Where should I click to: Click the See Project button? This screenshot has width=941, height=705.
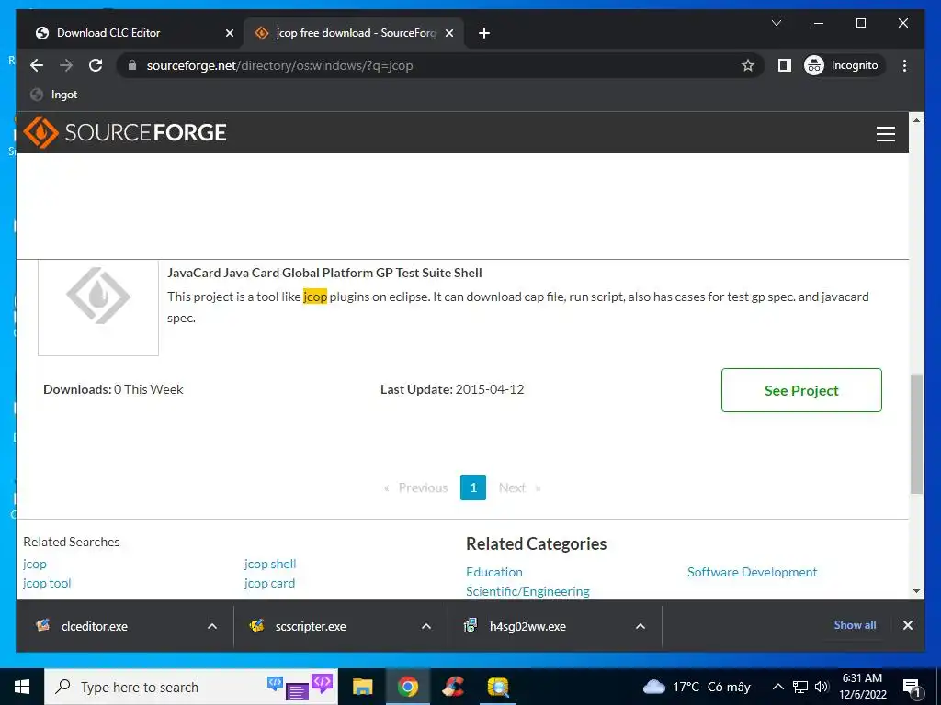[801, 390]
